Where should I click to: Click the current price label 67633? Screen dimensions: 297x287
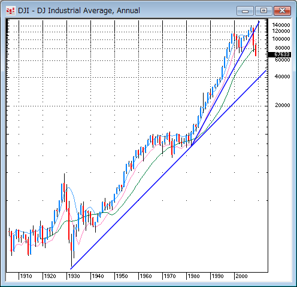tap(279, 54)
